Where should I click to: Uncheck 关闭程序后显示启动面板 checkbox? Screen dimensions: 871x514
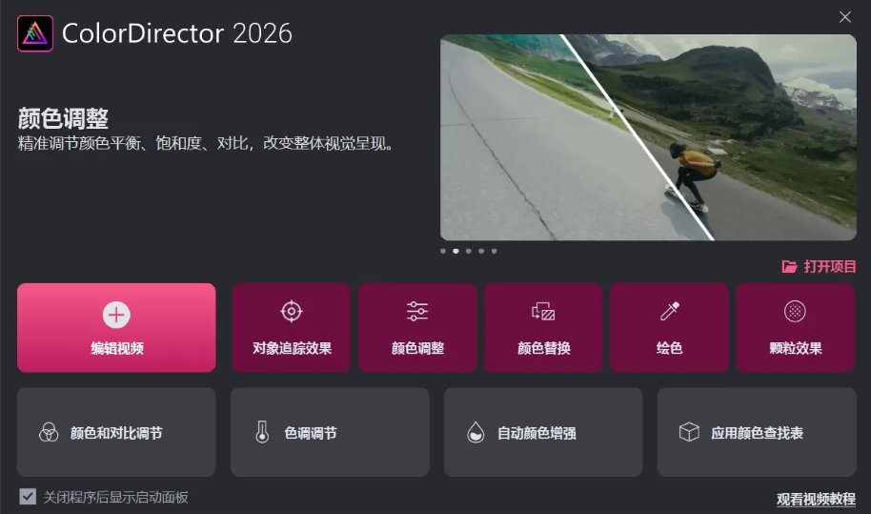click(x=28, y=496)
